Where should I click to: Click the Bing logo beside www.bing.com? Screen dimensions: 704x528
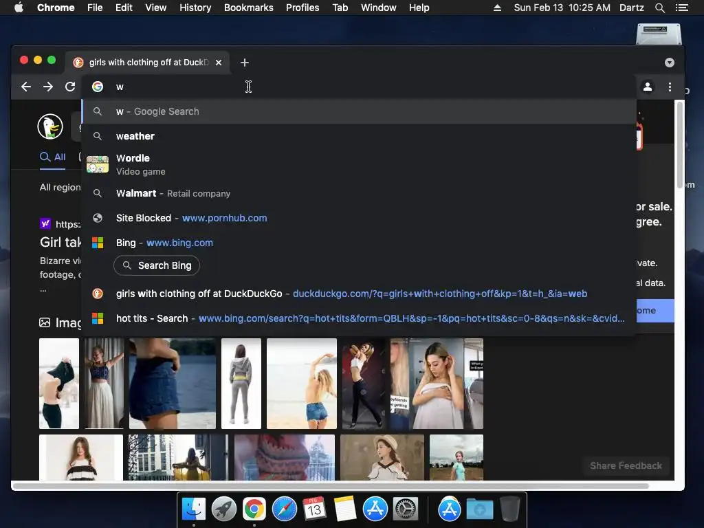pos(98,243)
